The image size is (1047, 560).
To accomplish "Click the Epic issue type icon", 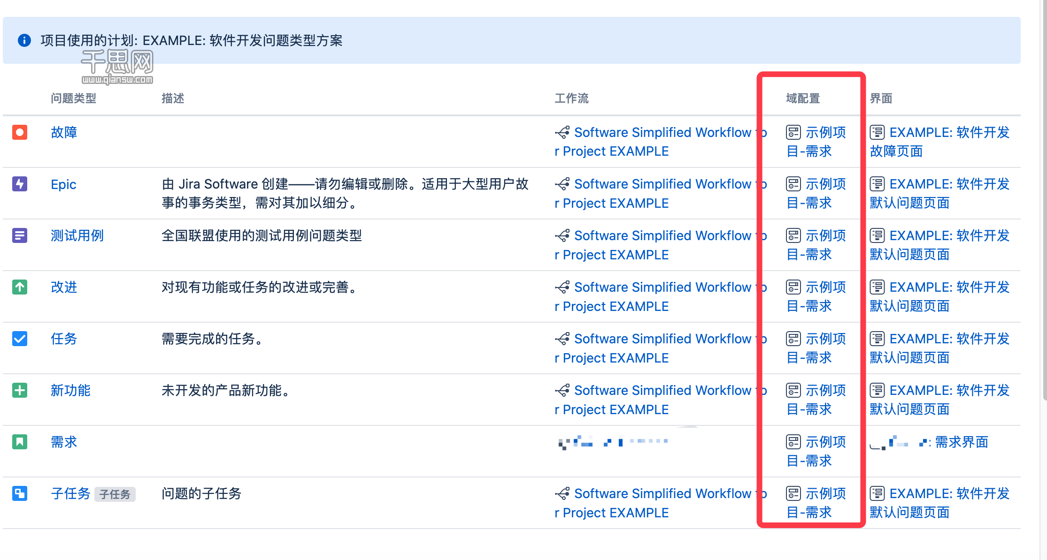I will pyautogui.click(x=20, y=185).
